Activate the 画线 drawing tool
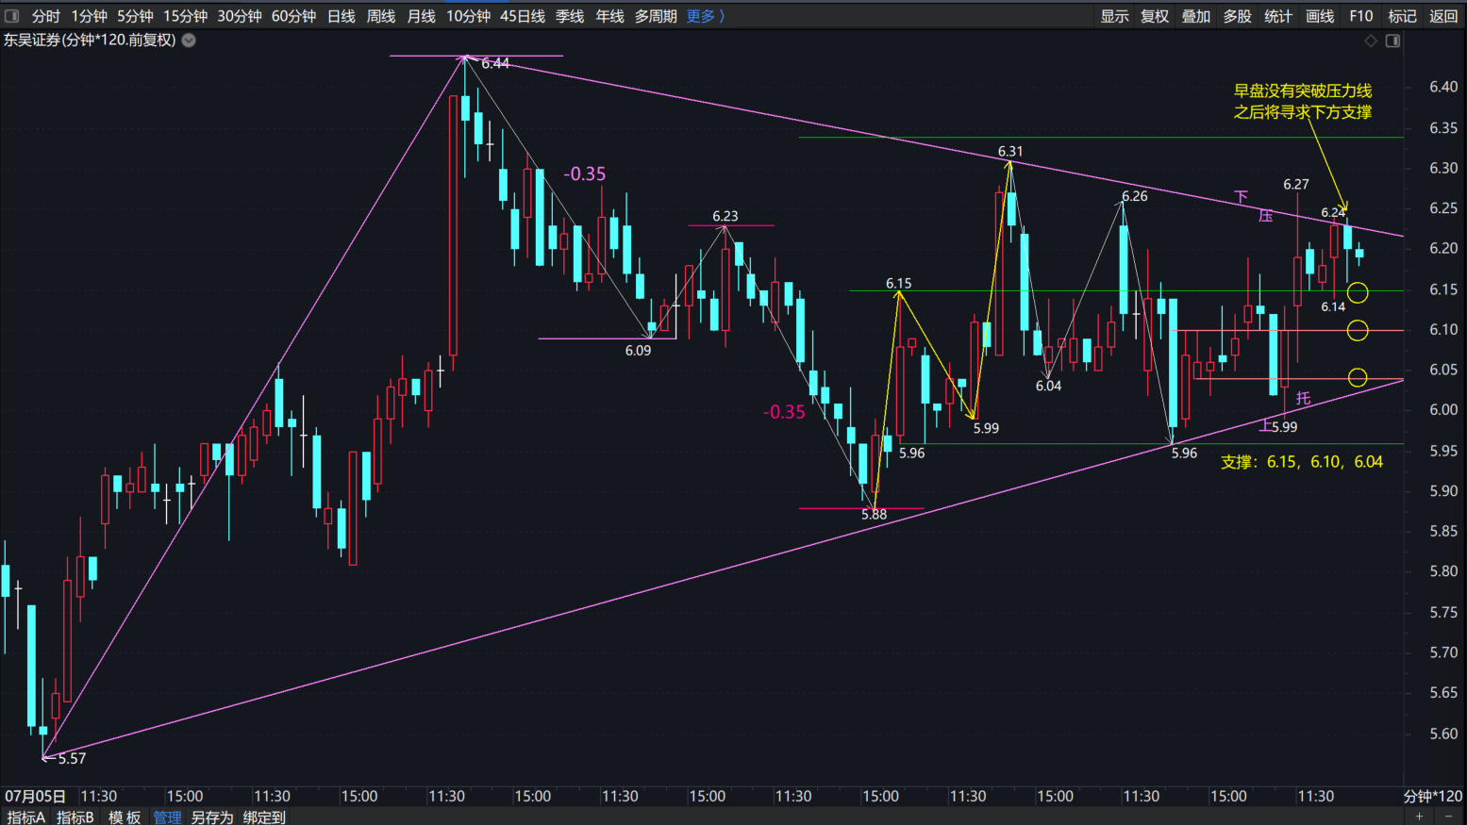 [x=1320, y=16]
